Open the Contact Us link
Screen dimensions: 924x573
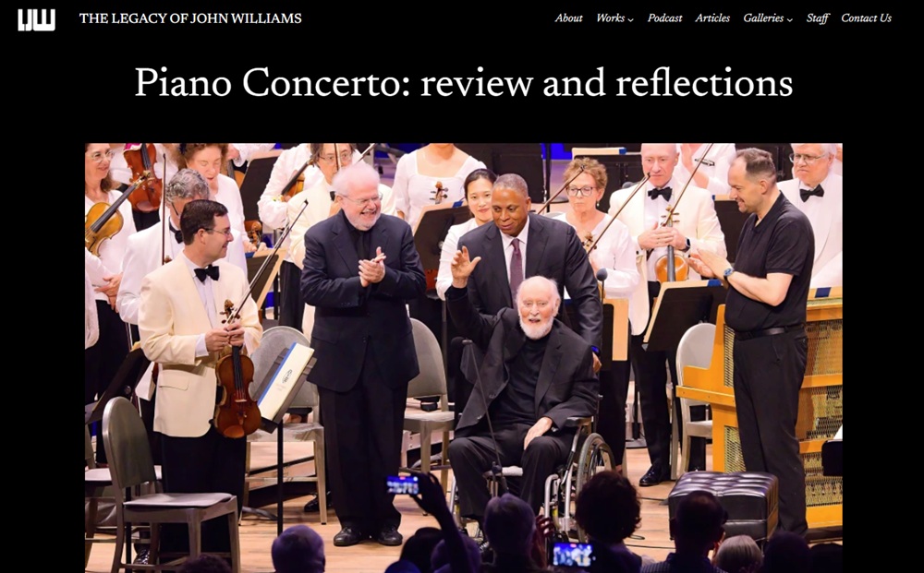point(867,18)
